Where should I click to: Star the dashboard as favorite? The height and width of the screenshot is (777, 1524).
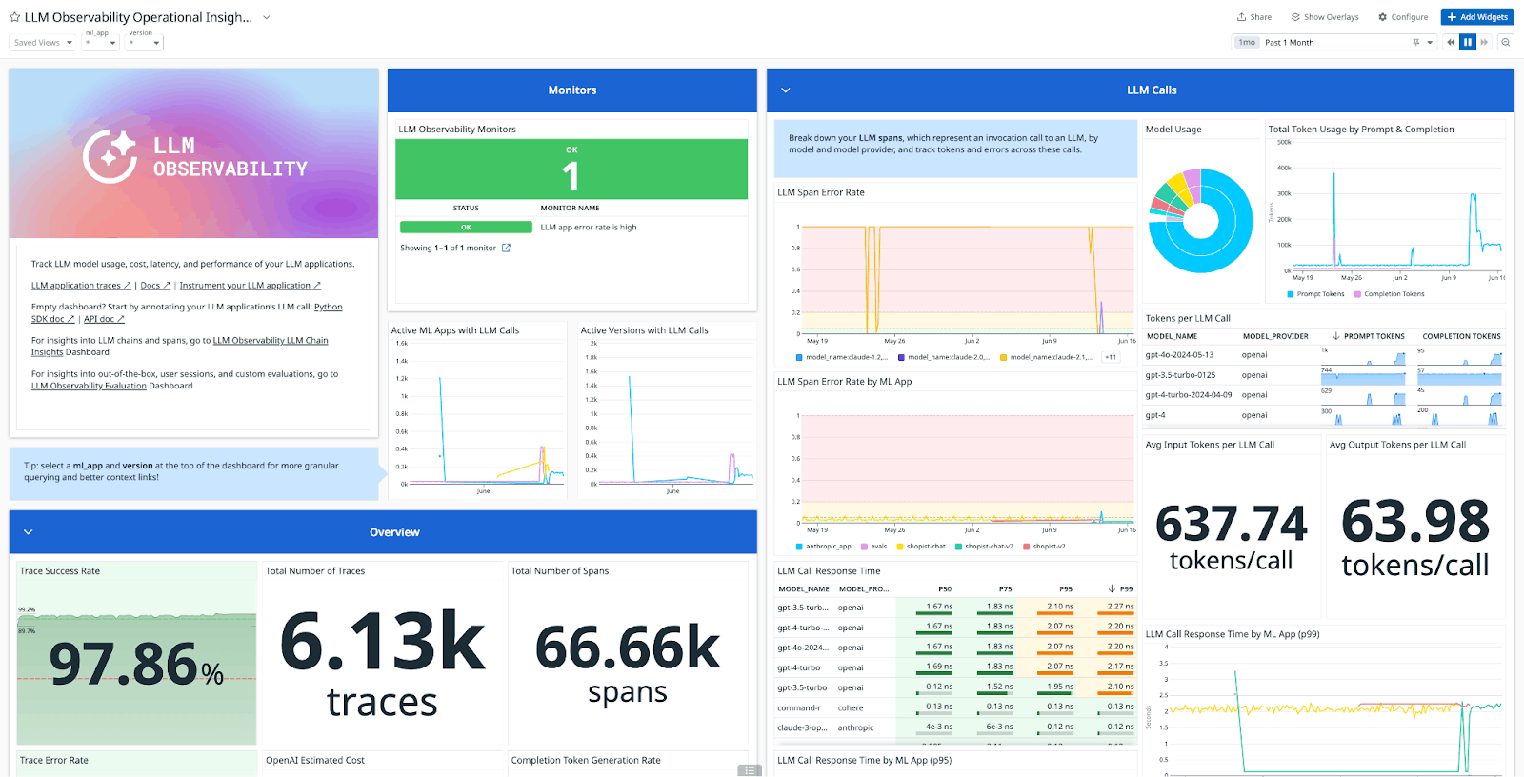[14, 17]
